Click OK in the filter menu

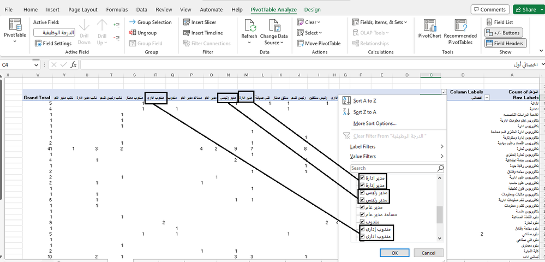pyautogui.click(x=394, y=253)
